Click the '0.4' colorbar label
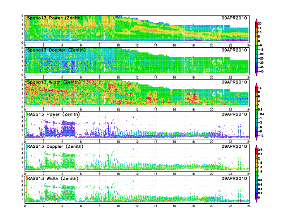Screen dimensions: 286x221 point(260,189)
